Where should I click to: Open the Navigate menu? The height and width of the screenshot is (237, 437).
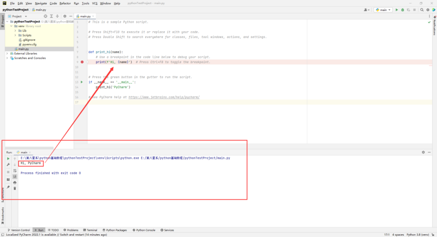41,3
